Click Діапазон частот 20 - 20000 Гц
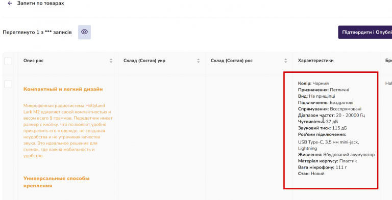 point(331,115)
